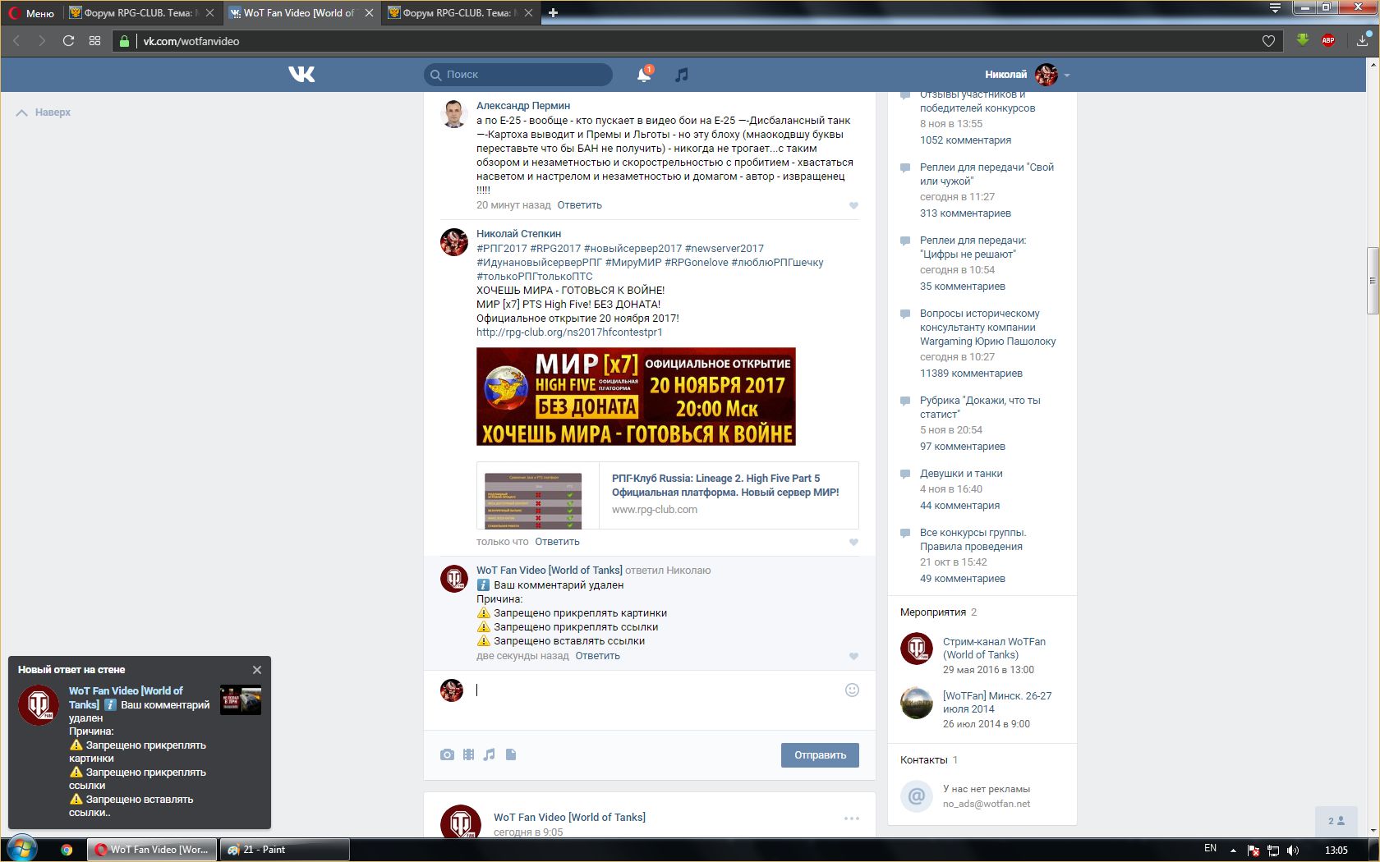This screenshot has width=1380, height=862.
Task: Open the notifications bell
Action: pyautogui.click(x=645, y=75)
